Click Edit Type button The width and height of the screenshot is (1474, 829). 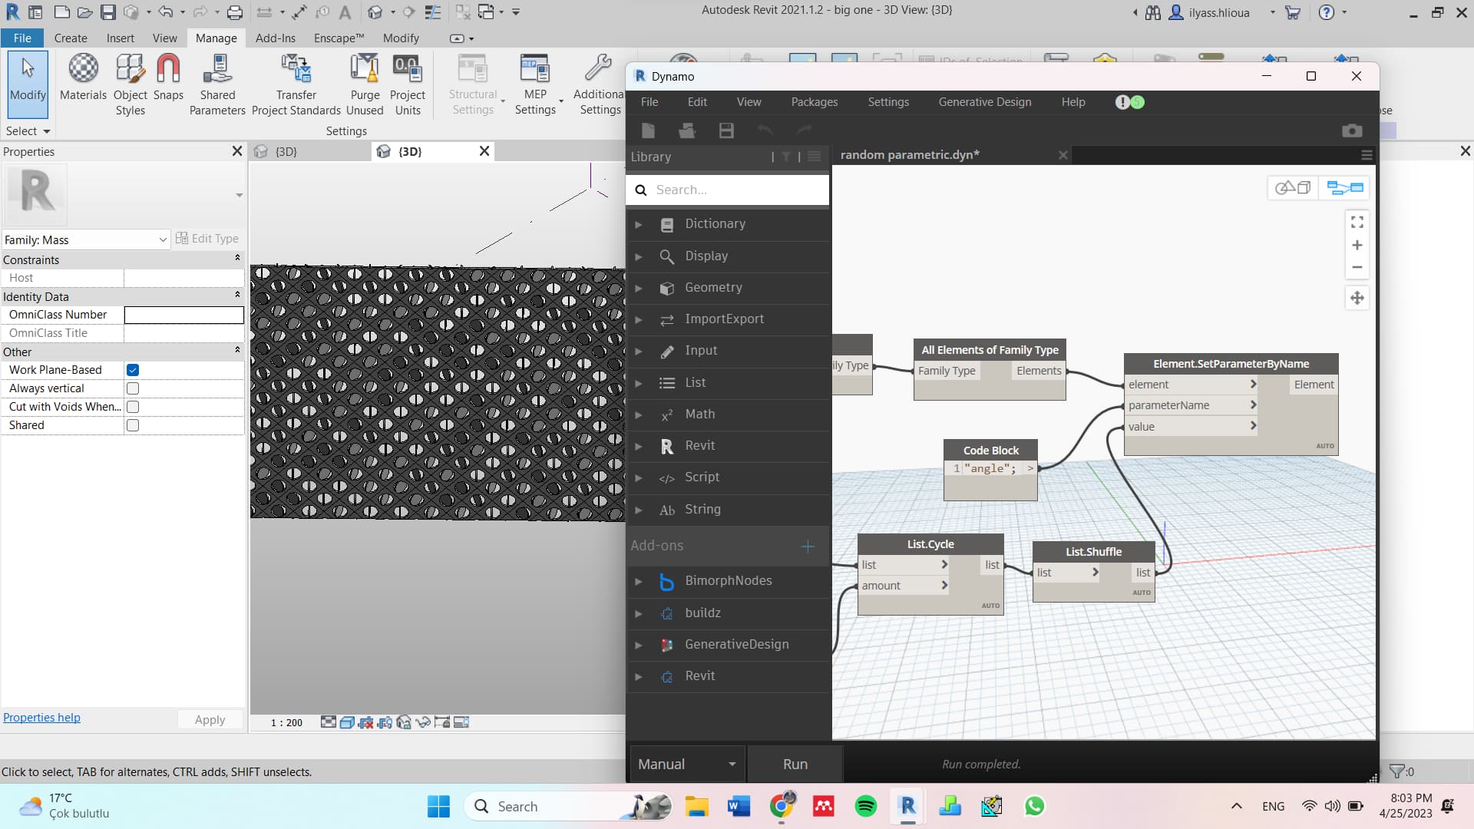point(207,239)
